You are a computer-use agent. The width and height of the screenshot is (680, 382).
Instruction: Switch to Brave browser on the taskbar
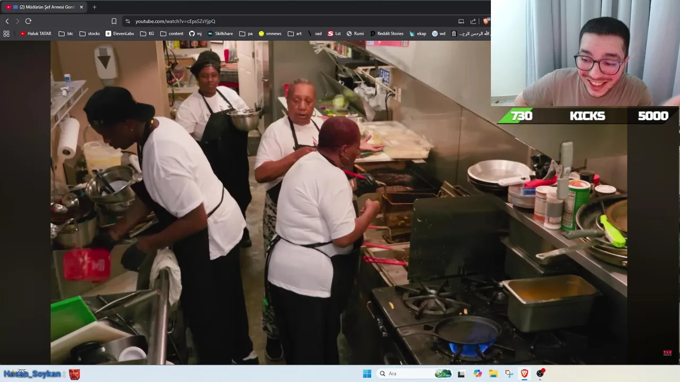524,374
